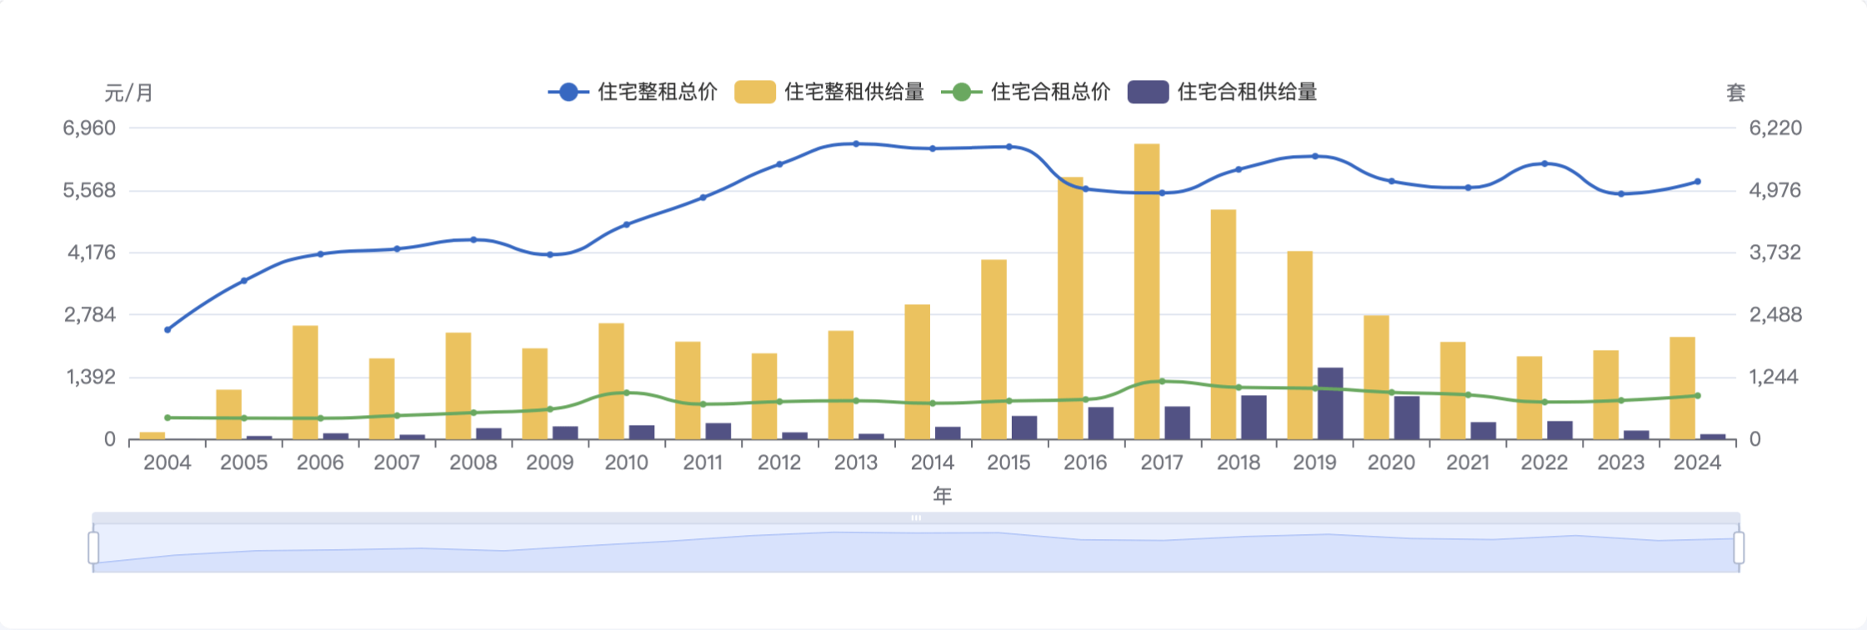The height and width of the screenshot is (630, 1867).
Task: Click the tallest yellow bar at 2017
Action: [1147, 292]
